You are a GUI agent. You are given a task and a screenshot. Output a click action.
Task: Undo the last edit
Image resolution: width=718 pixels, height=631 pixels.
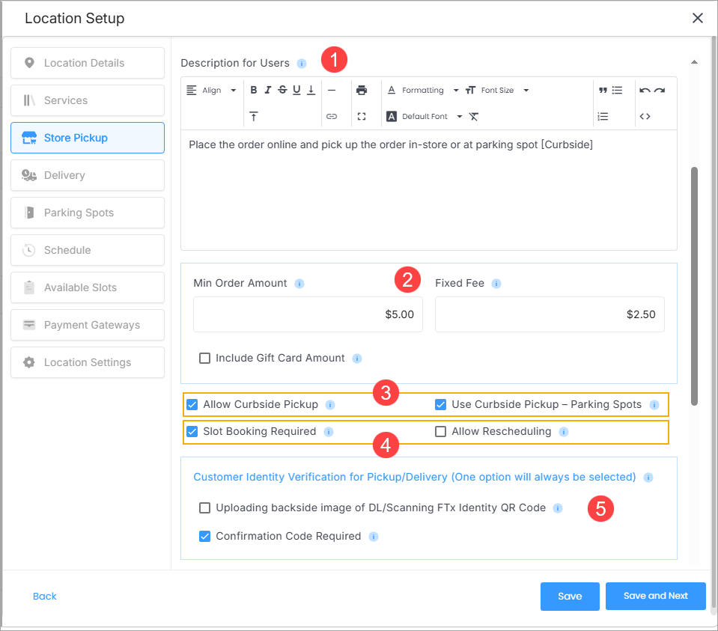(645, 91)
